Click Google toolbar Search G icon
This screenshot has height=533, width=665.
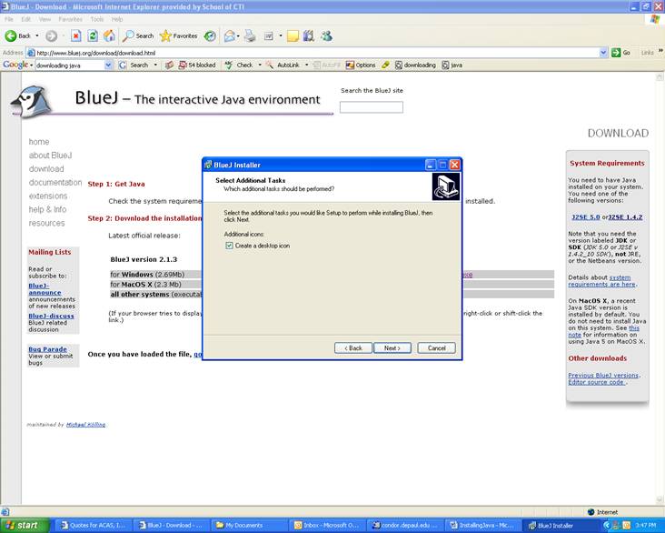point(123,65)
